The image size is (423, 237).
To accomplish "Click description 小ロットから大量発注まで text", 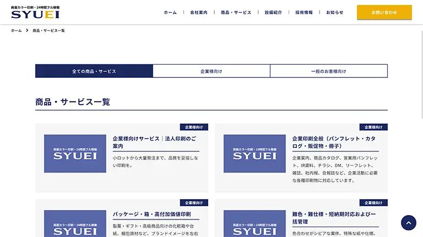I will (x=155, y=162).
